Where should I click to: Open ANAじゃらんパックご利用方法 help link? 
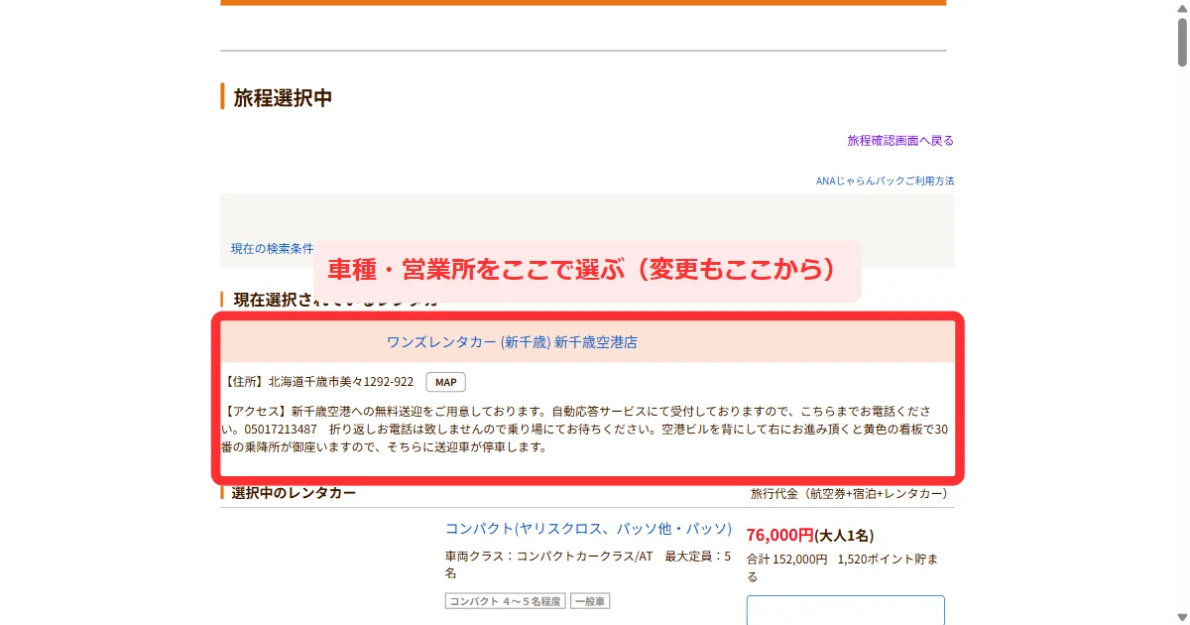886,181
